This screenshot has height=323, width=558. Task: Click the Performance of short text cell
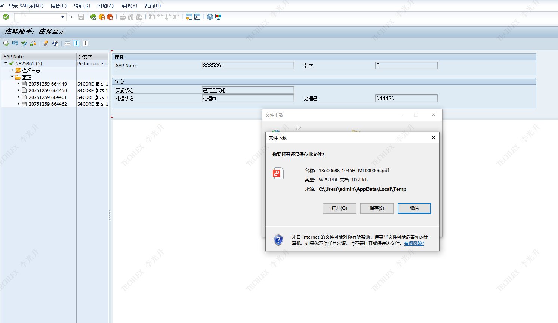[93, 64]
